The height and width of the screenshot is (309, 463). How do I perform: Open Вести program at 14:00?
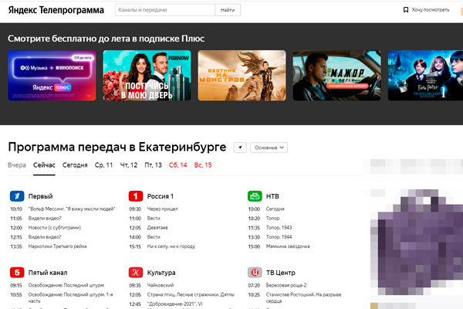[x=154, y=237]
